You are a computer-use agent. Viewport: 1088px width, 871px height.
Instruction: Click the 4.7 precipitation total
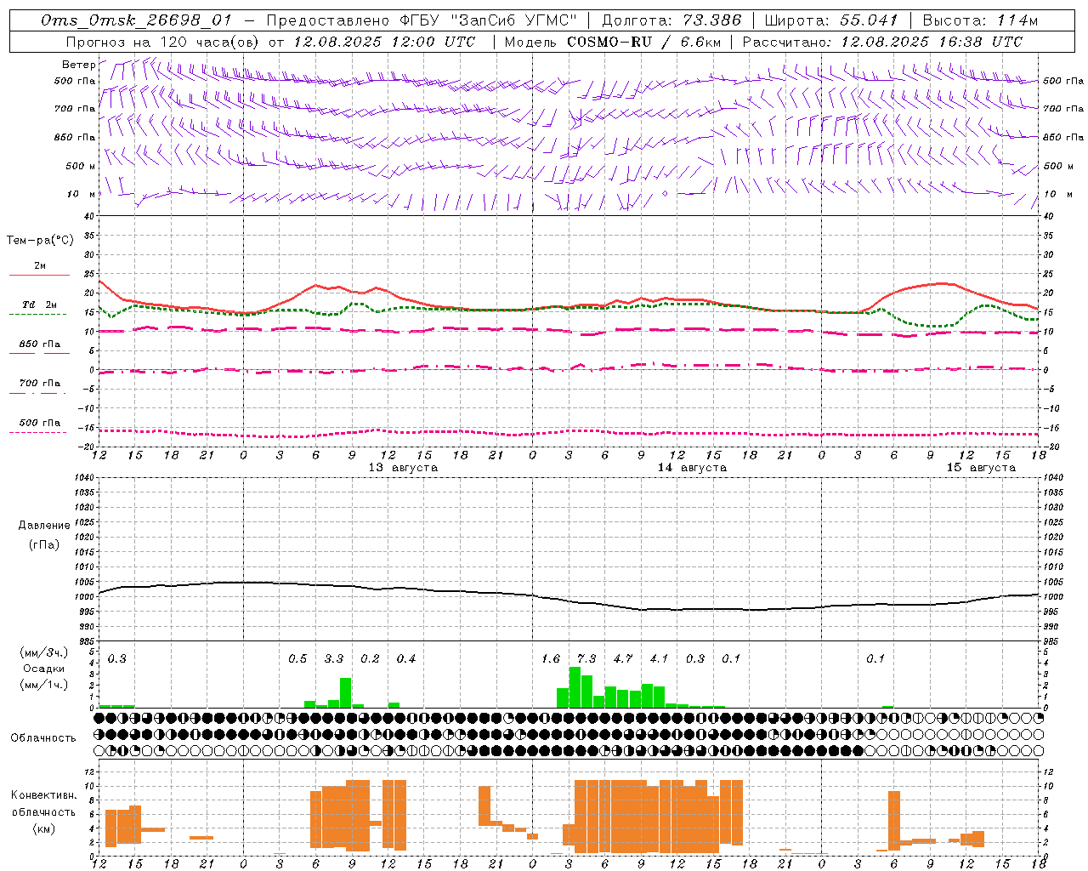point(623,658)
